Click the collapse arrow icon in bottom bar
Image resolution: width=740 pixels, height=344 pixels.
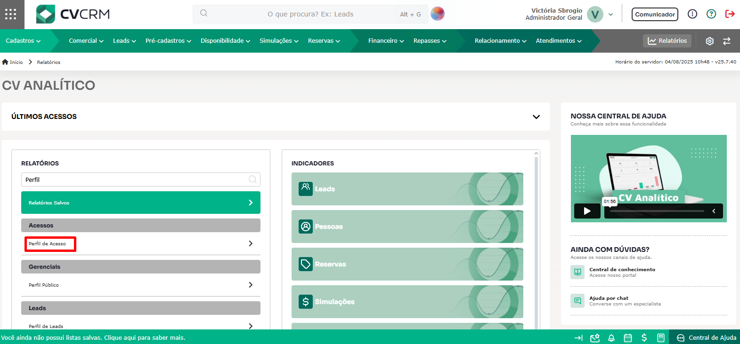point(578,337)
